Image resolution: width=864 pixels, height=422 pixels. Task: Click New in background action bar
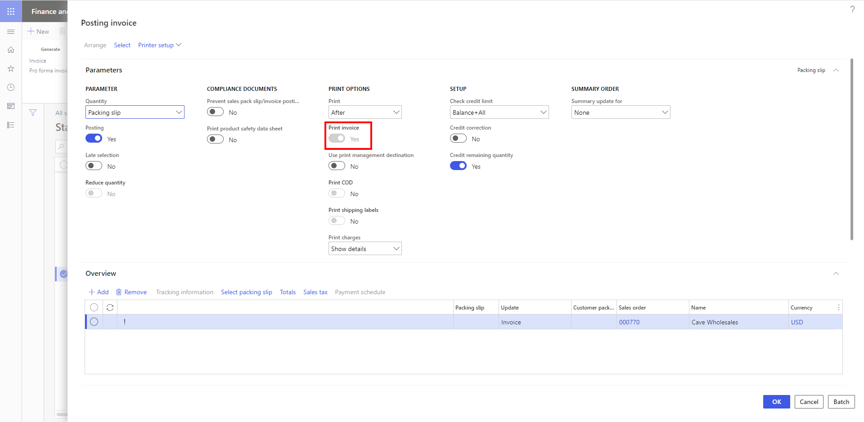click(x=38, y=31)
